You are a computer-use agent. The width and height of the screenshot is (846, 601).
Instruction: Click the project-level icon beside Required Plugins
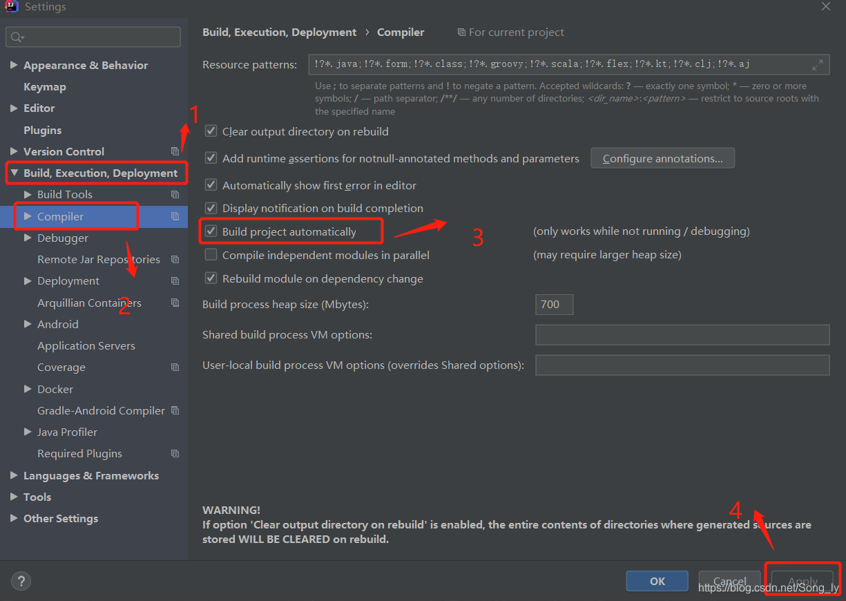(x=175, y=454)
